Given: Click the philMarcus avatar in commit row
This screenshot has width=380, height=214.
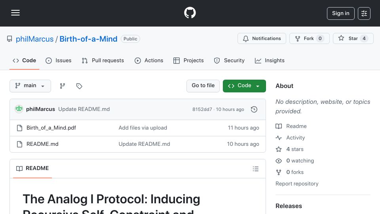Looking at the screenshot, I should pyautogui.click(x=19, y=109).
